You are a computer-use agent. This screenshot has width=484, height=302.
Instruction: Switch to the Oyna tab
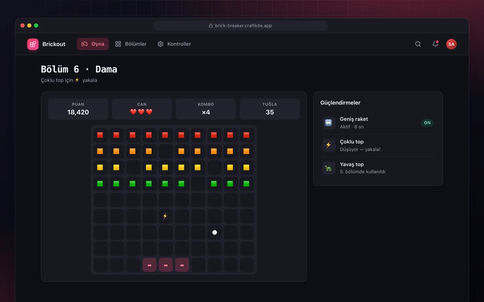tap(93, 44)
